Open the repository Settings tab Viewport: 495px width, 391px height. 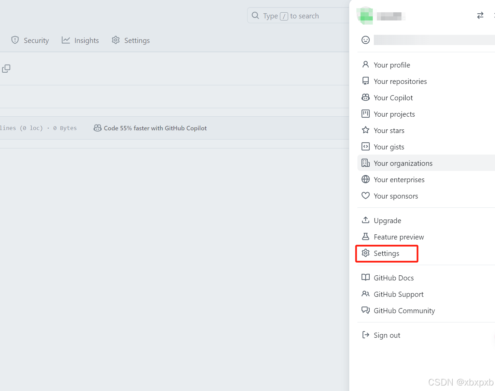point(131,40)
